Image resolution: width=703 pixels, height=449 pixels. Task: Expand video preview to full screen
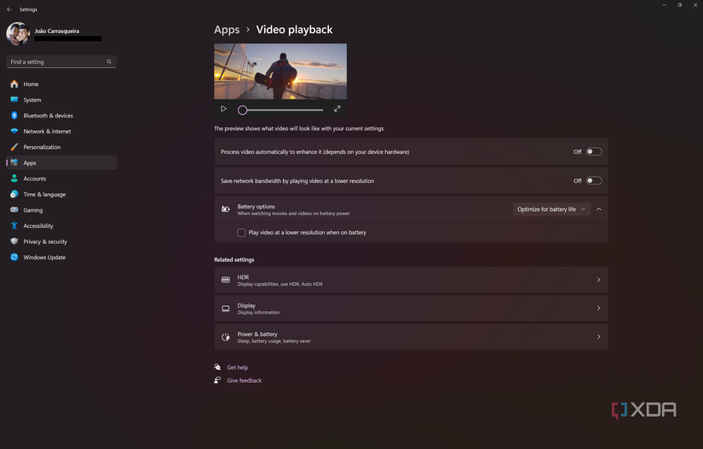click(x=337, y=109)
